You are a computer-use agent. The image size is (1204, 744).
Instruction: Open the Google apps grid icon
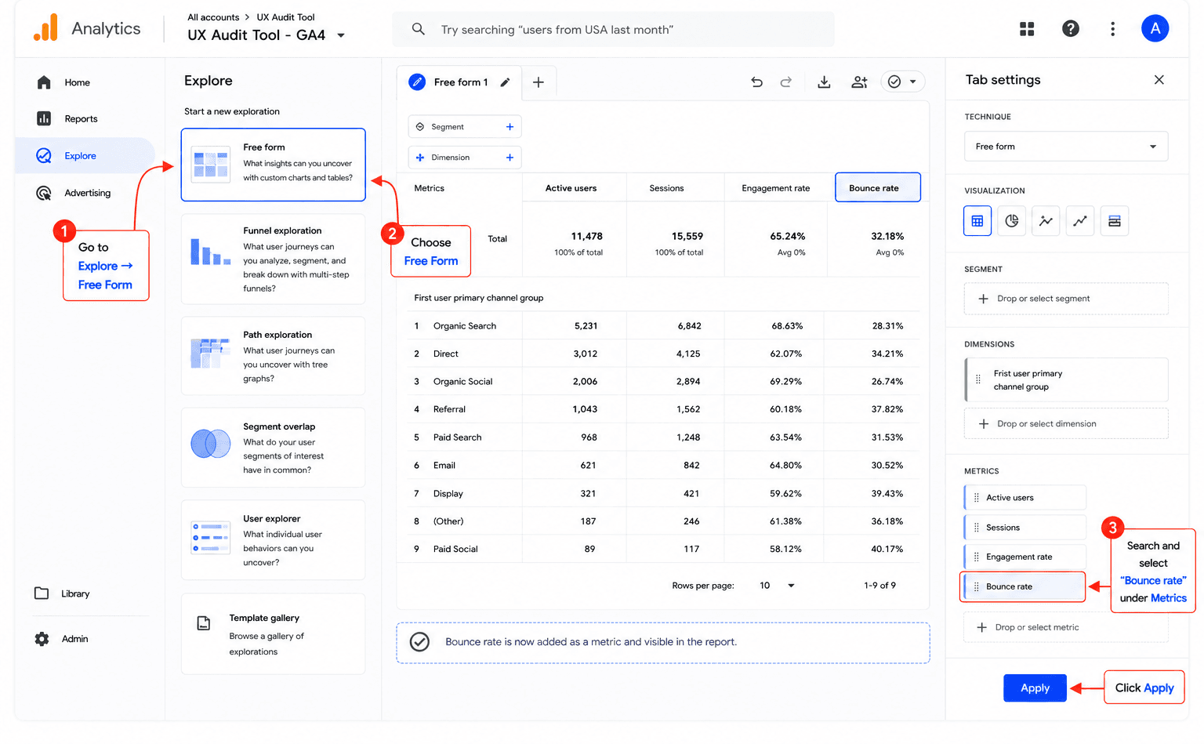pos(1027,29)
